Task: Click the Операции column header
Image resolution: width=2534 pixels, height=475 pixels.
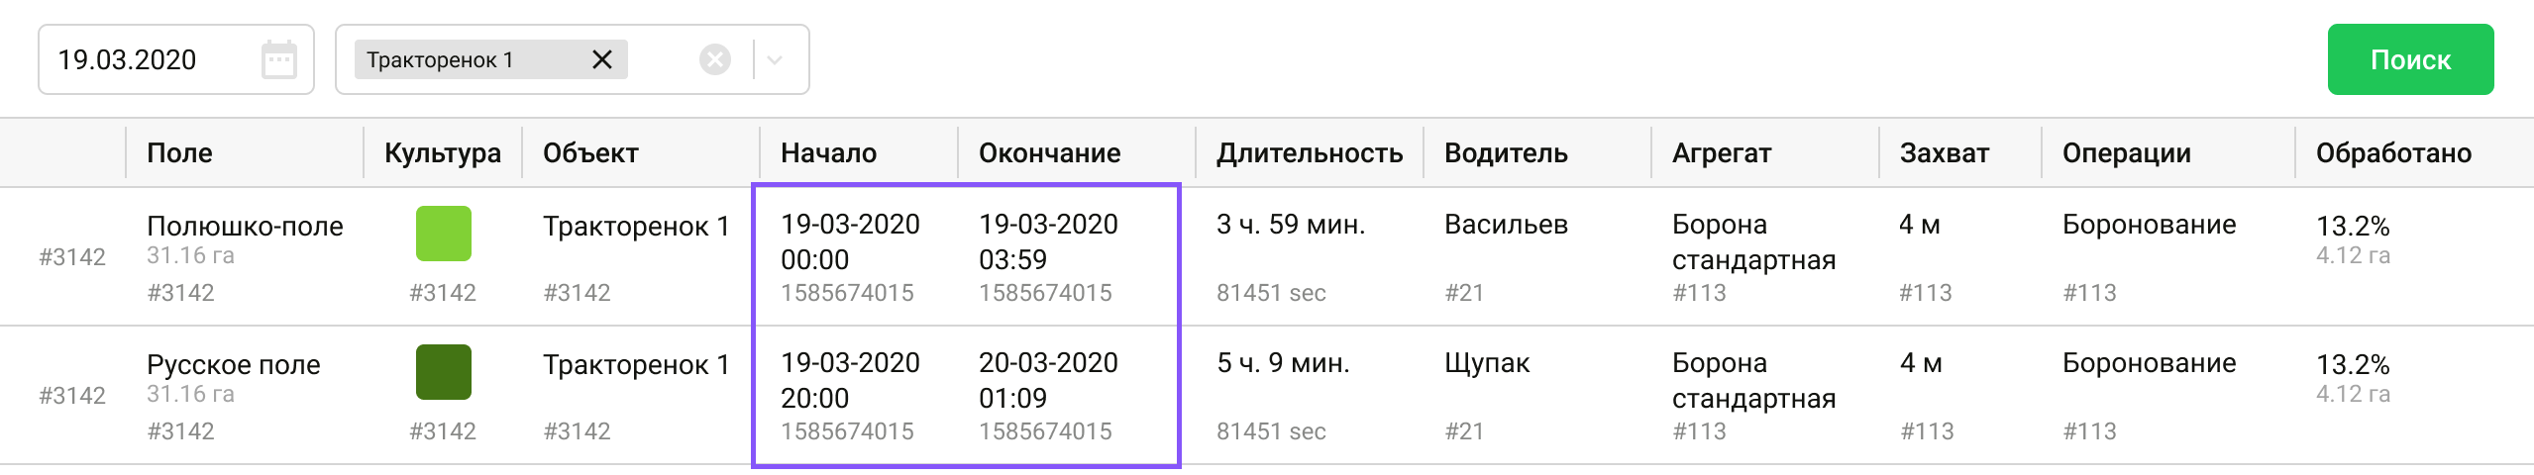Action: tap(2126, 153)
